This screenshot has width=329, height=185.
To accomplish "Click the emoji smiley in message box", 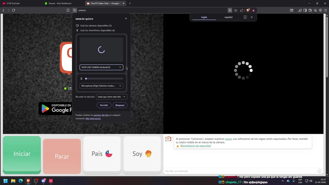I will [319, 171].
